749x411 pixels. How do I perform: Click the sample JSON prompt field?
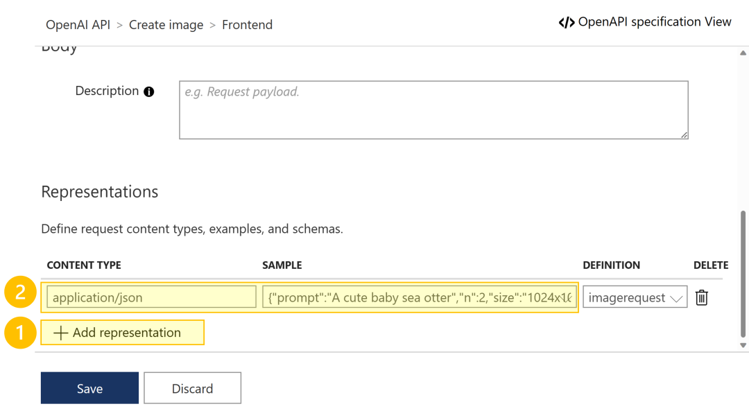(420, 298)
